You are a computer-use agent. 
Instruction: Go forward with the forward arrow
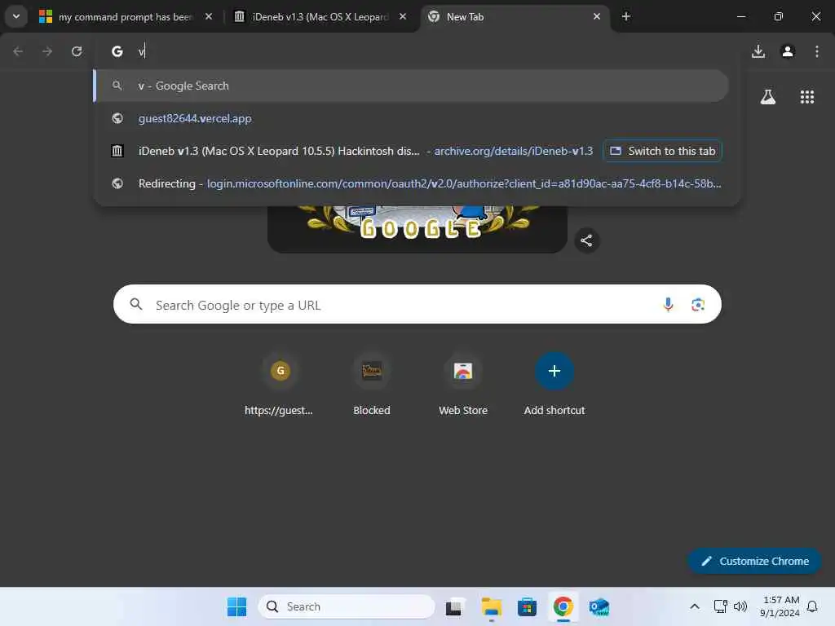point(47,51)
